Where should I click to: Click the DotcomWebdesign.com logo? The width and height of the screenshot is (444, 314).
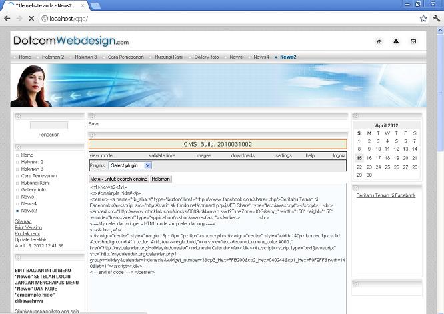pos(71,41)
